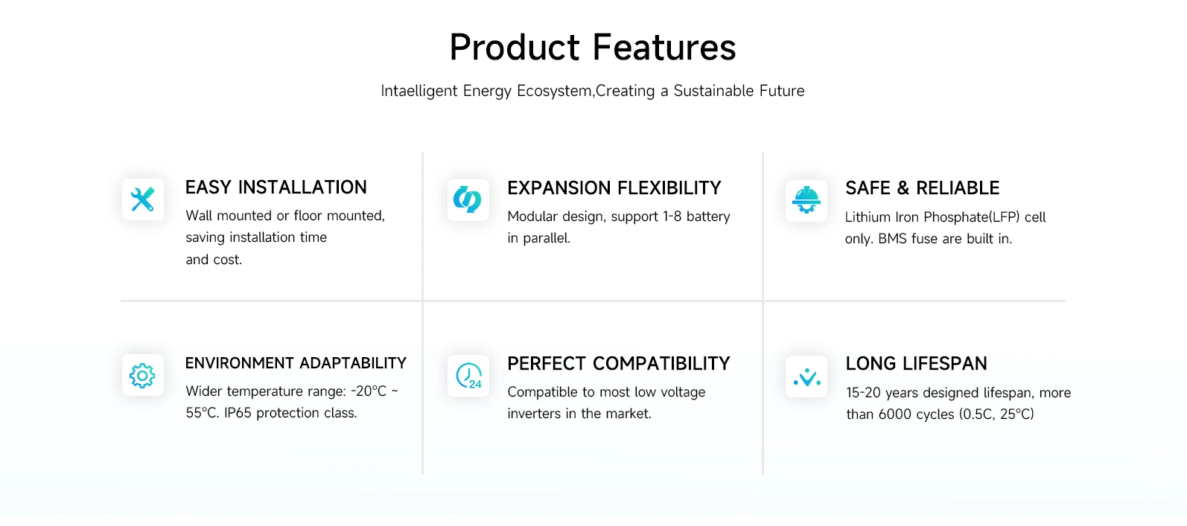Select the PERFECT COMPATIBILITY heading

(619, 364)
